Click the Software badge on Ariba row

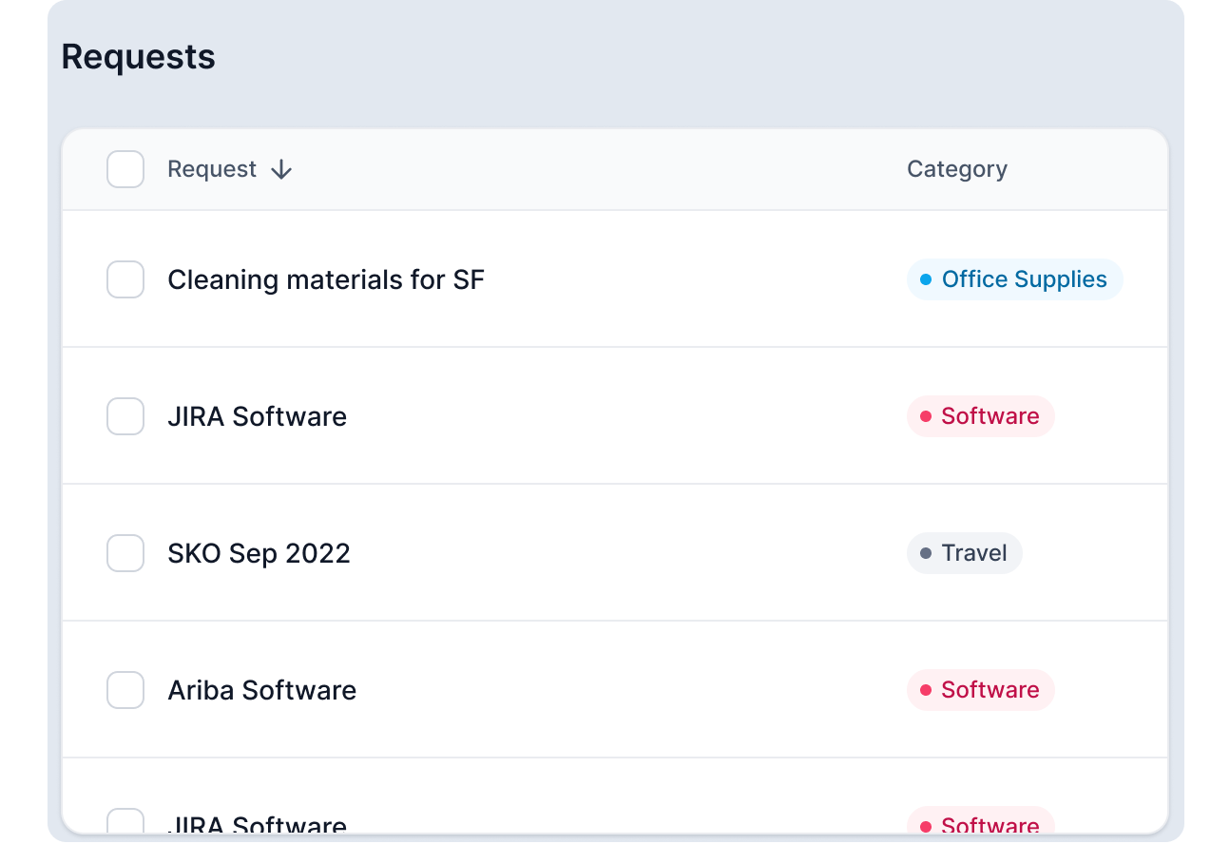[981, 691]
